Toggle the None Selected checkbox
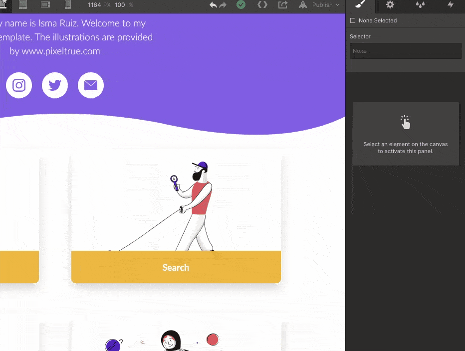 (x=353, y=20)
